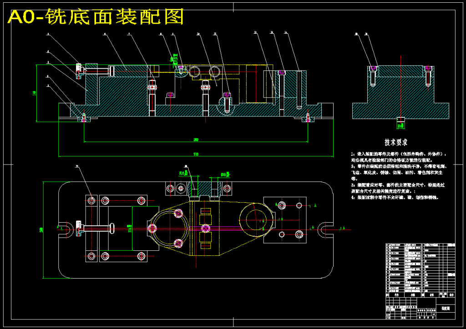Click the 710 overall length dimension
Screen dimensions: 466x329
196,155
